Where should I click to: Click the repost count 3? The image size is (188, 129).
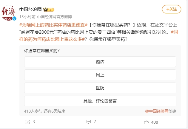[34, 122]
